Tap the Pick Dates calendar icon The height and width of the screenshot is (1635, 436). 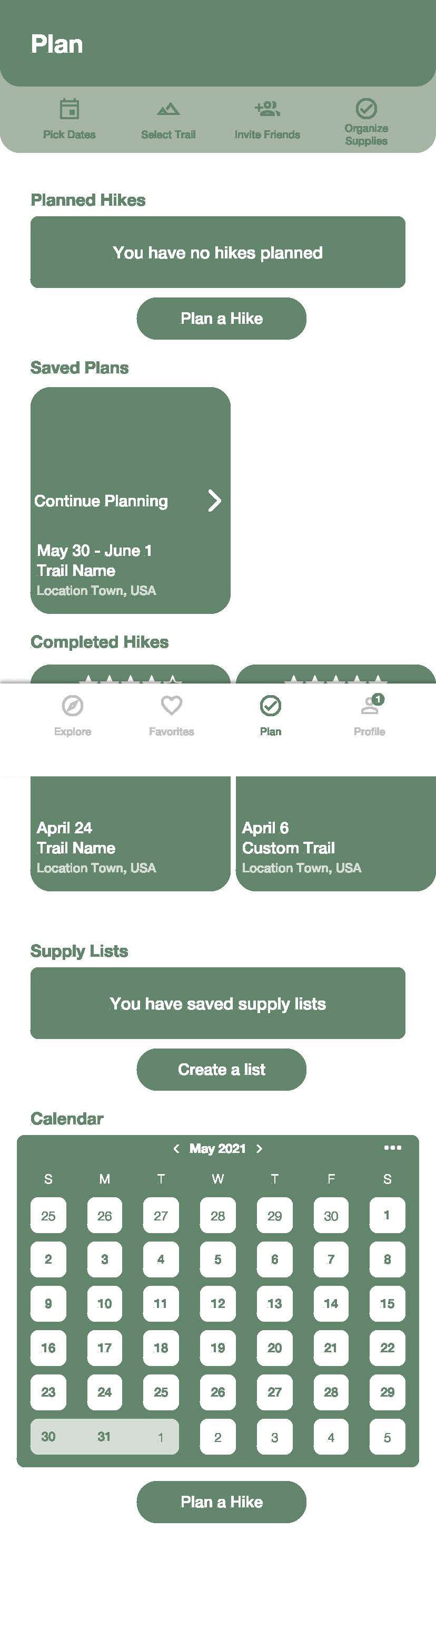pos(69,109)
